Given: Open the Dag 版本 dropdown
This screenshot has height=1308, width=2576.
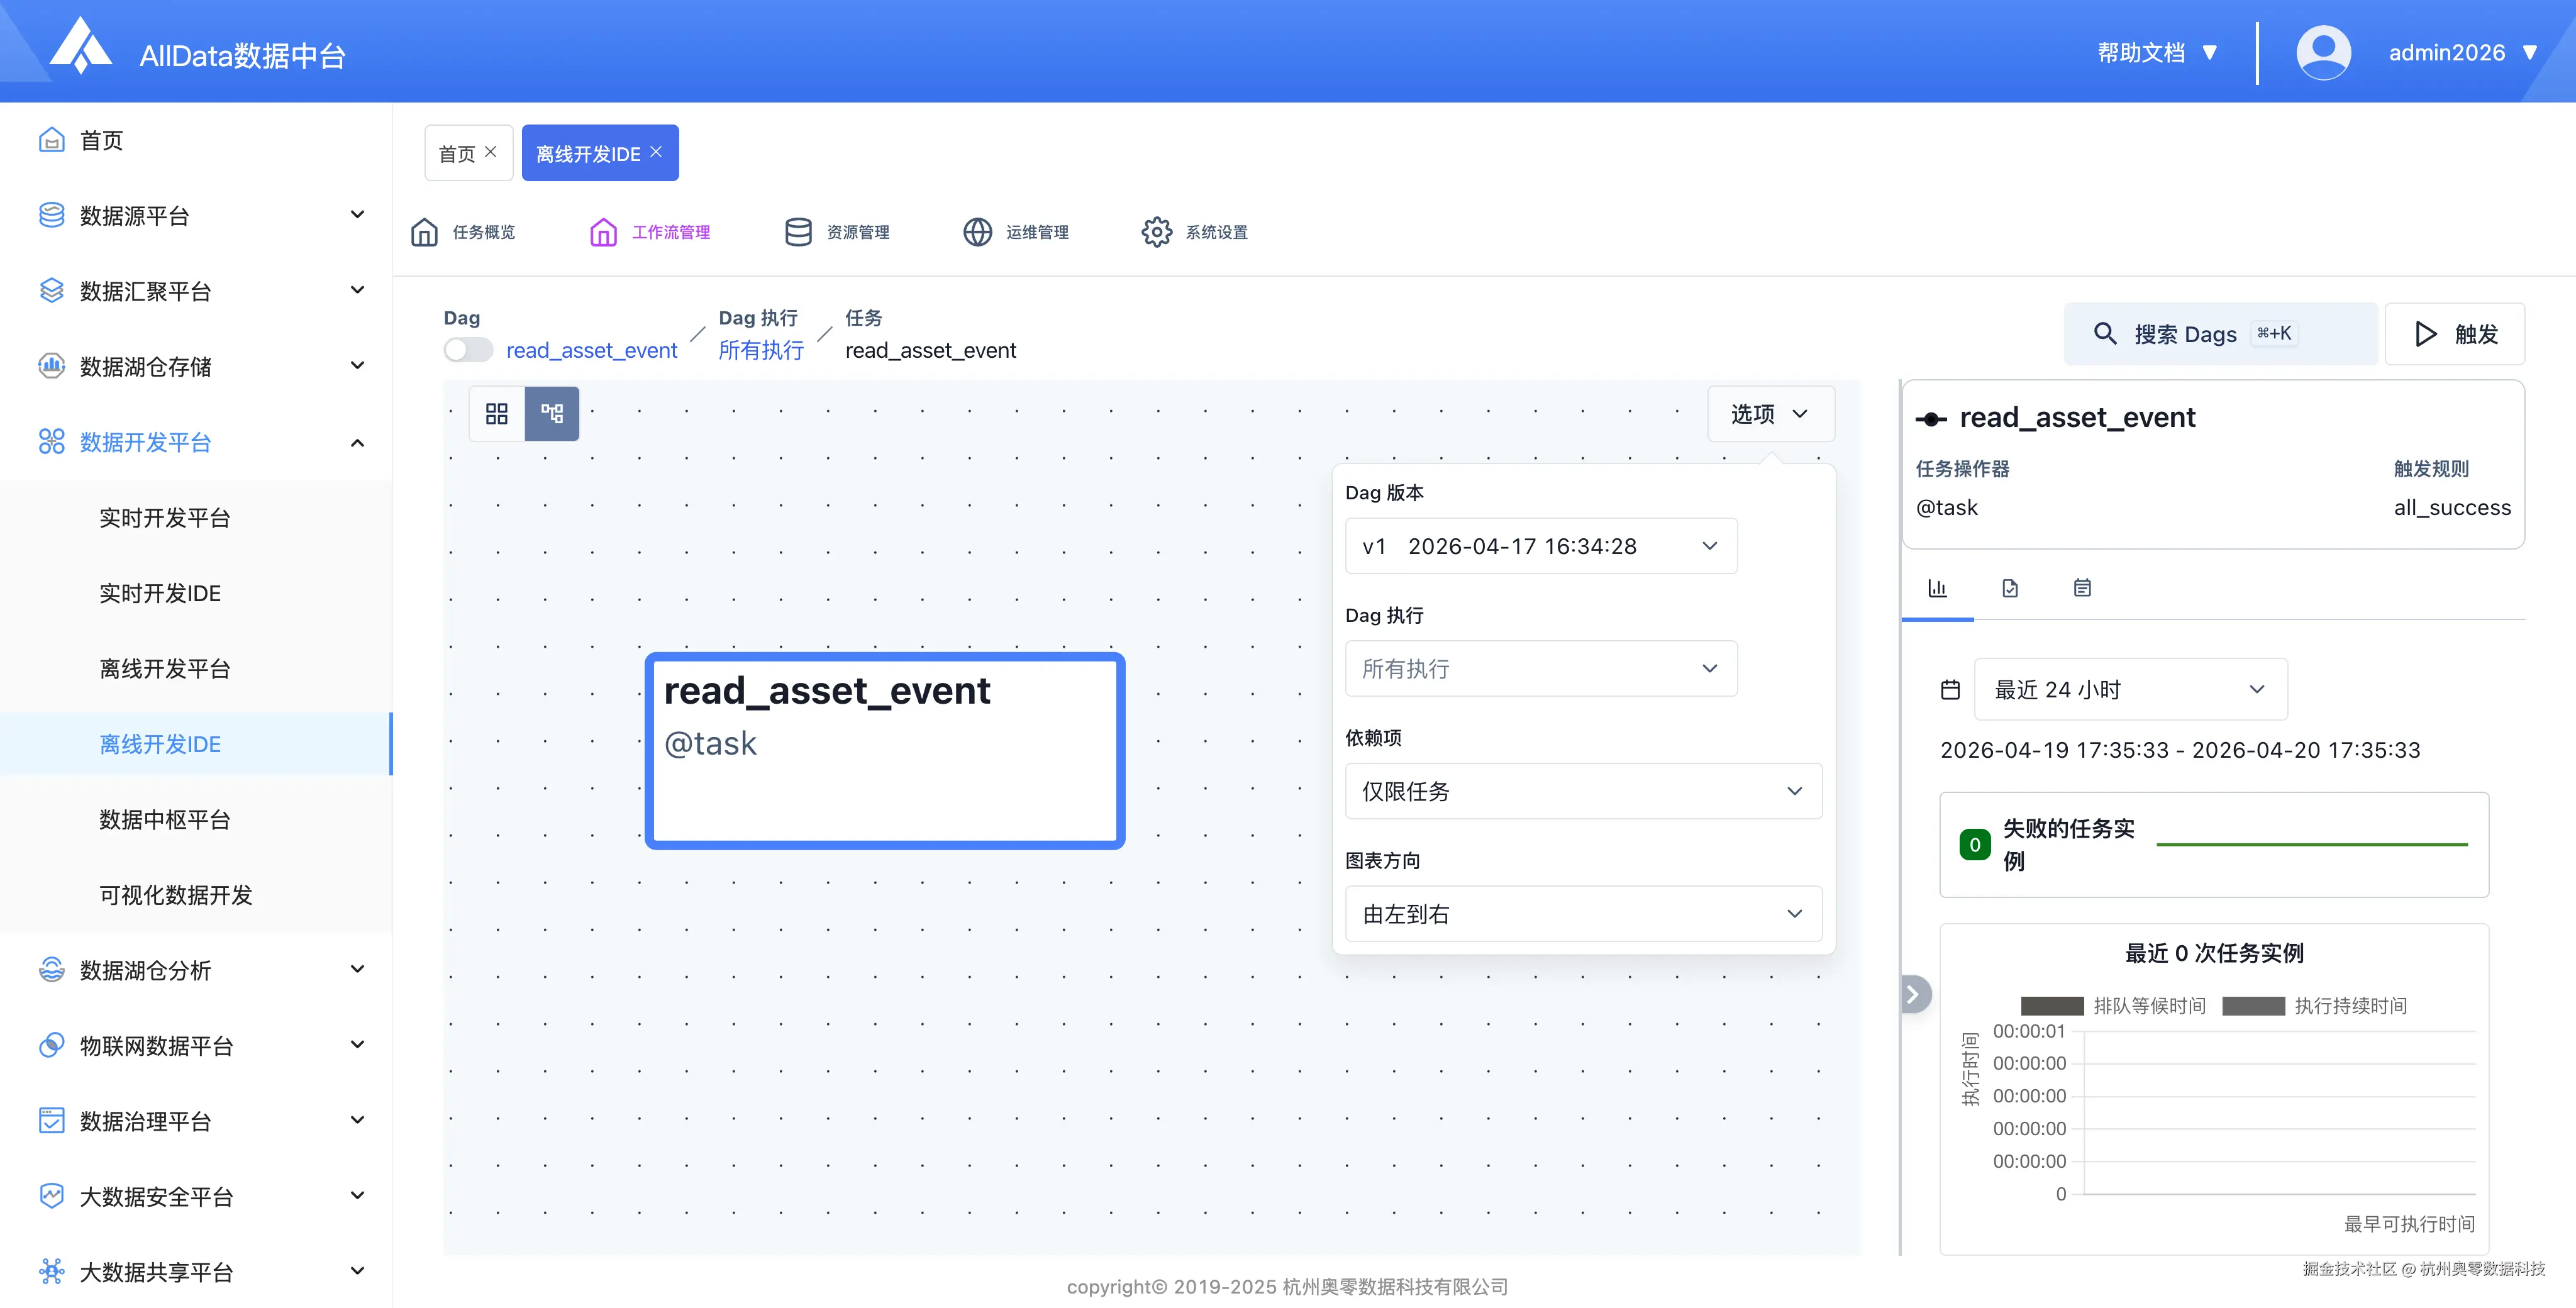Looking at the screenshot, I should 1540,546.
